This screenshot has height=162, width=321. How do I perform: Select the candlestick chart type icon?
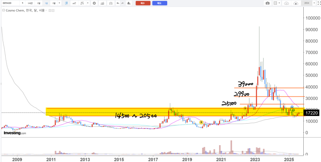click(x=67, y=3)
